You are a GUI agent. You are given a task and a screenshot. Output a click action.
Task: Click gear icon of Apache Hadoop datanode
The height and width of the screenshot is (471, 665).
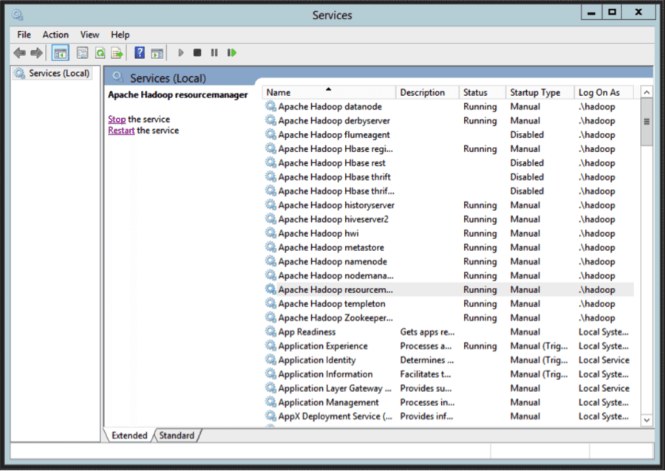270,106
